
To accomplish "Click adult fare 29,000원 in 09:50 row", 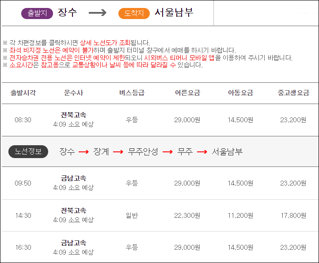I will pyautogui.click(x=187, y=183).
